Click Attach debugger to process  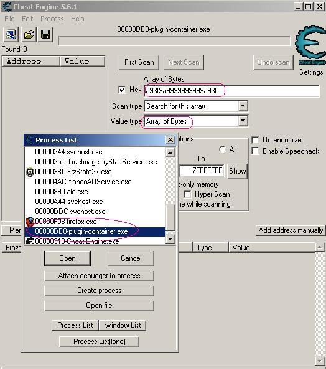99,276
